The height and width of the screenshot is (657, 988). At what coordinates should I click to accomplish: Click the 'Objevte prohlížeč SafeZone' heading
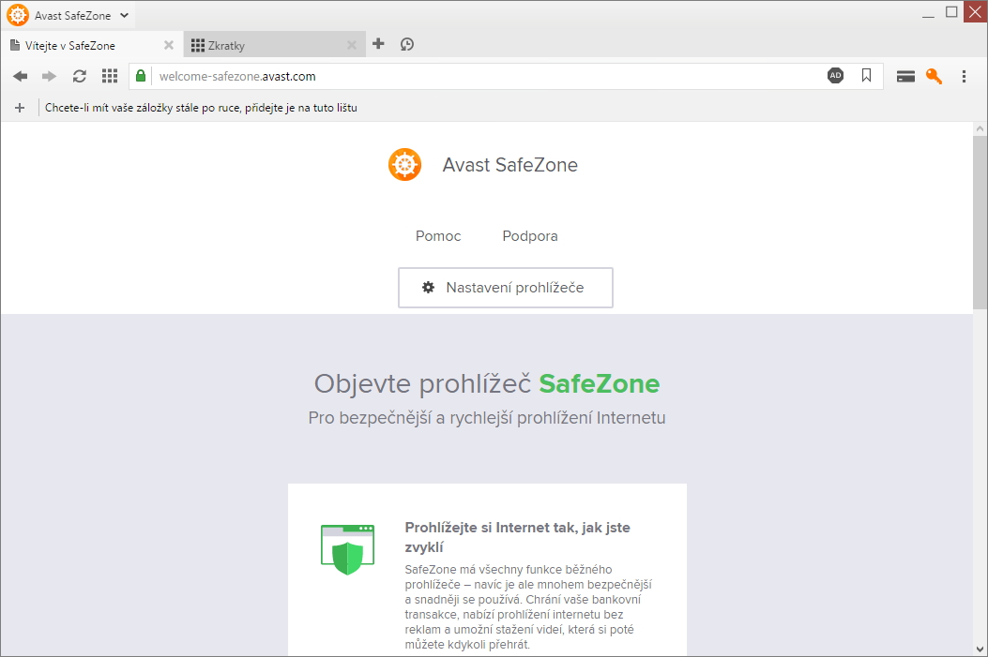[486, 383]
